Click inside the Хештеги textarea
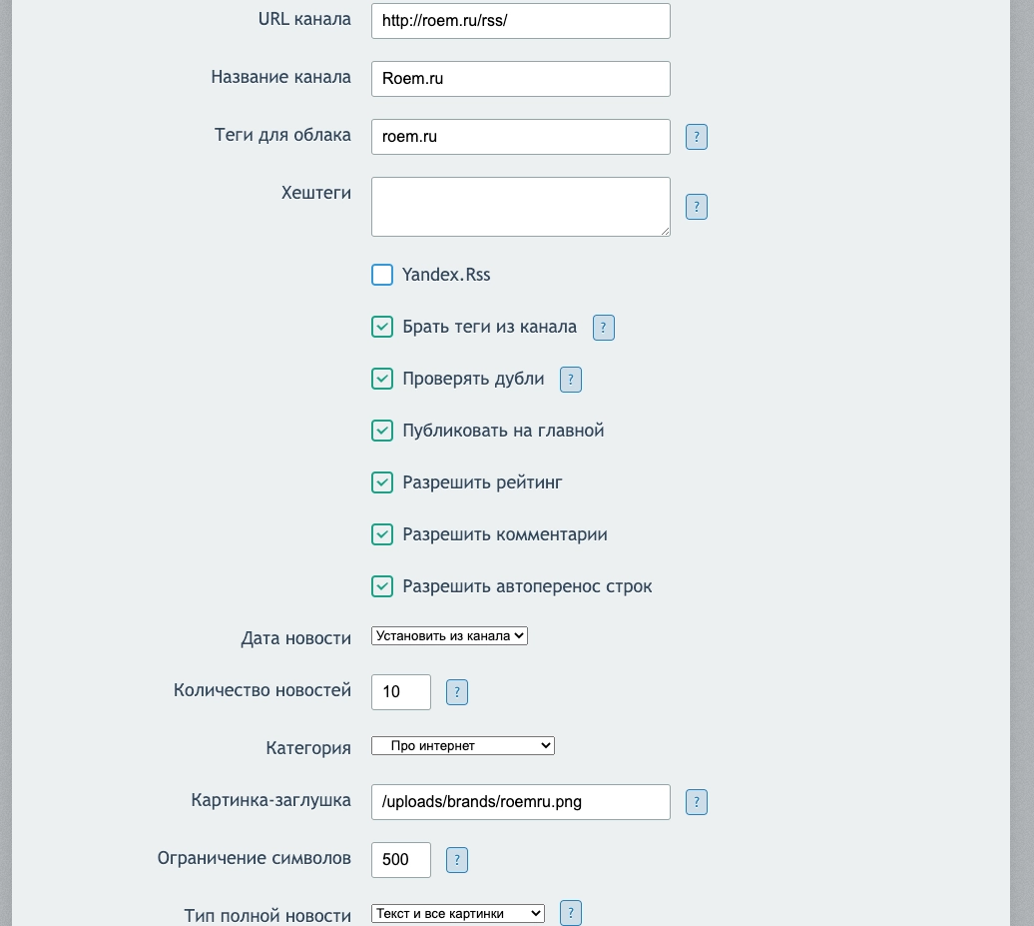This screenshot has width=1034, height=926. (x=520, y=207)
